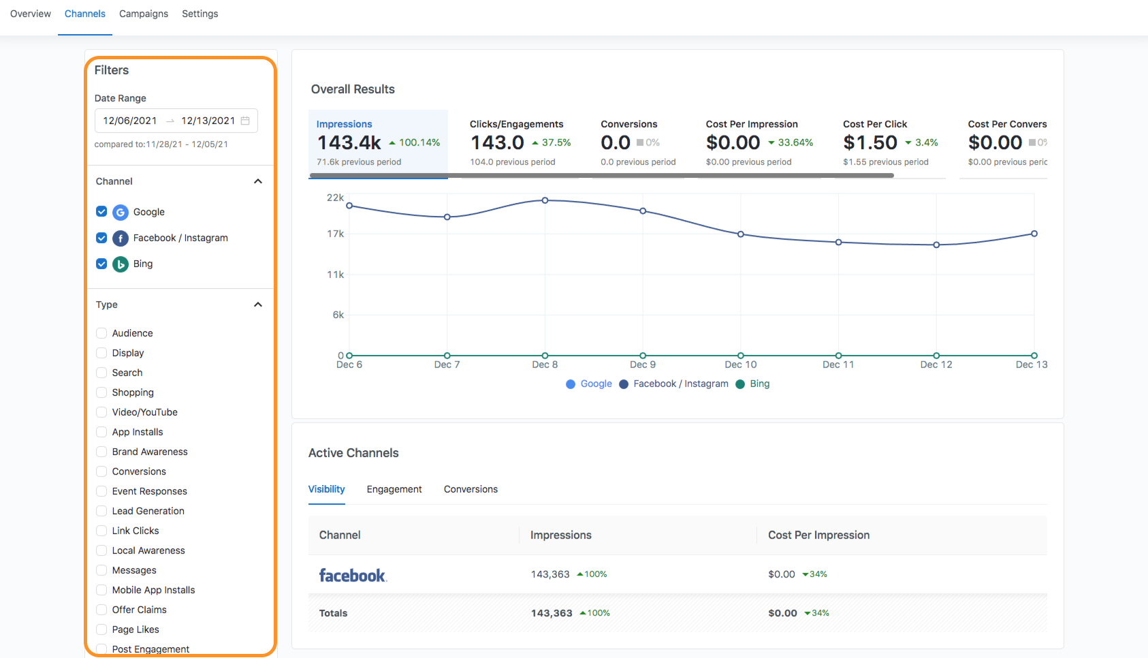Click the horizontal scrollbar under metrics
The width and height of the screenshot is (1148, 658).
(601, 176)
